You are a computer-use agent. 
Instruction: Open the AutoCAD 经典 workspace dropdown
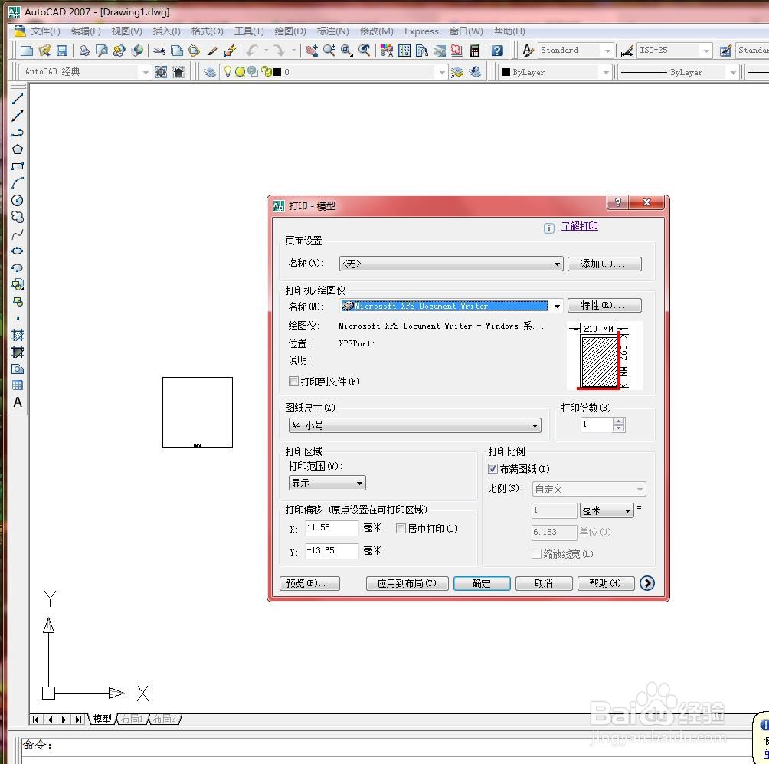point(146,73)
